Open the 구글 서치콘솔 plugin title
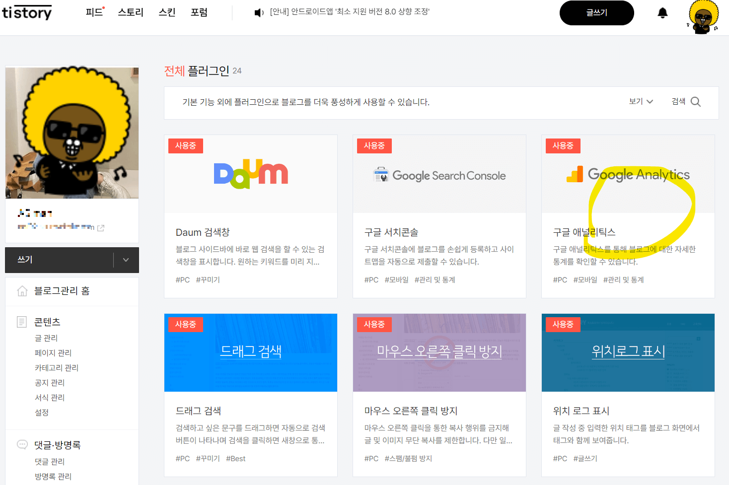Screen dimensions: 729x485 tap(391, 232)
